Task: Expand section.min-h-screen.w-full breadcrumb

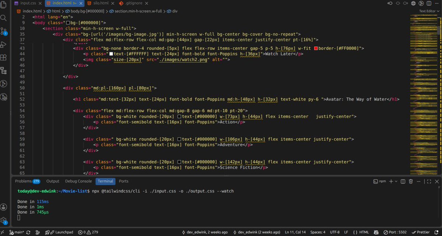Action: (136, 11)
